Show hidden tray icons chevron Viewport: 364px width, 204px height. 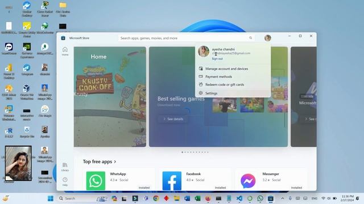pyautogui.click(x=283, y=198)
